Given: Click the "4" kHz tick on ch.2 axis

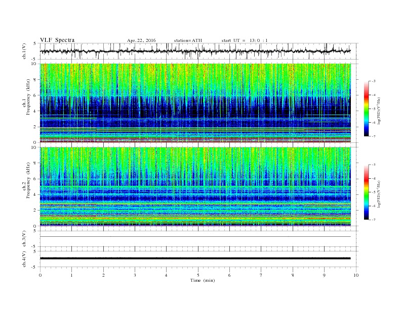Looking at the screenshot, I should tap(35, 194).
